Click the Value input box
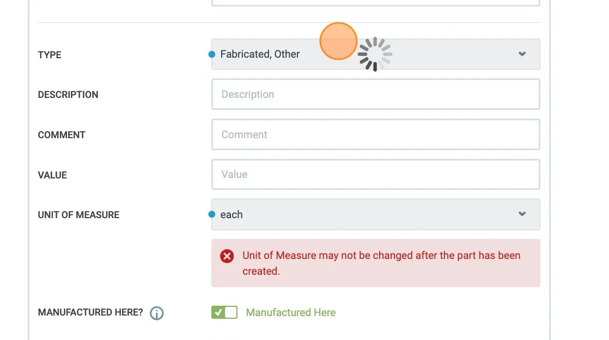The height and width of the screenshot is (340, 609). 375,175
